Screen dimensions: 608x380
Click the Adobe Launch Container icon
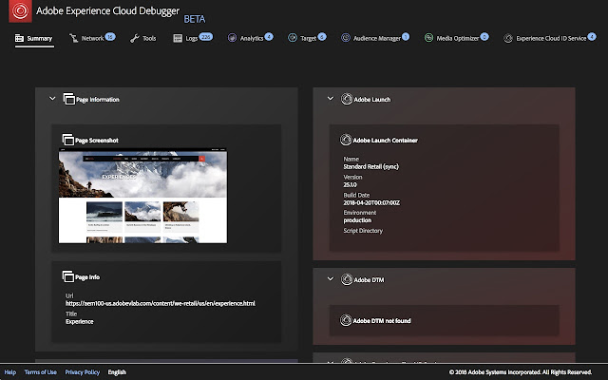click(346, 140)
